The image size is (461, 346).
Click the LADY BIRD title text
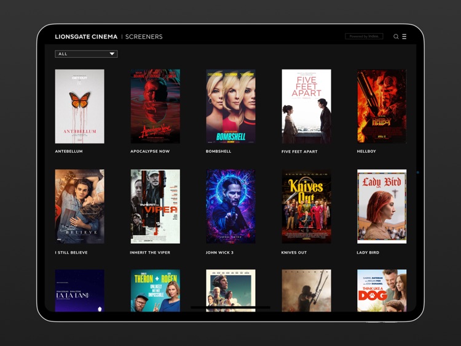pyautogui.click(x=368, y=252)
